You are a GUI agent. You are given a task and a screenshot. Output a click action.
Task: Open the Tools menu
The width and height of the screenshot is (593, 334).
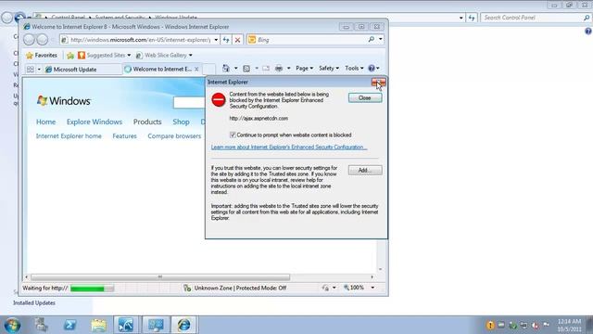(x=354, y=68)
